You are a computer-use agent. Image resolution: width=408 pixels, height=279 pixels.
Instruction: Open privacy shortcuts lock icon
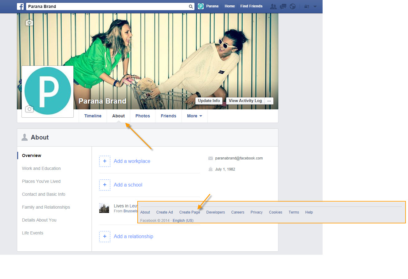(307, 6)
